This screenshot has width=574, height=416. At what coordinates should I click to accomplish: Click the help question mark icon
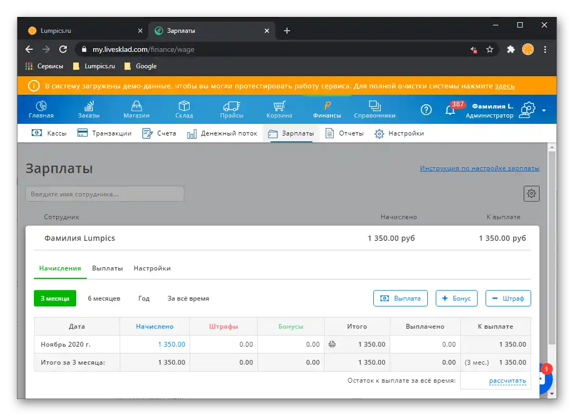tap(426, 109)
